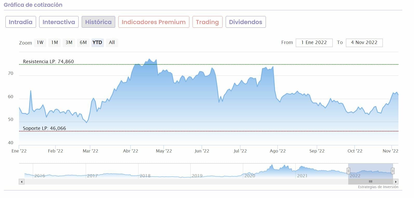Show the All time range

pyautogui.click(x=112, y=42)
